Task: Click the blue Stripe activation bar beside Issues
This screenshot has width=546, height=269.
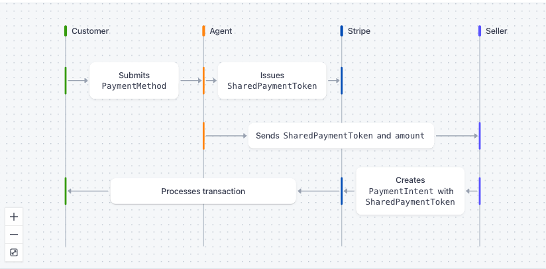Action: click(x=342, y=80)
